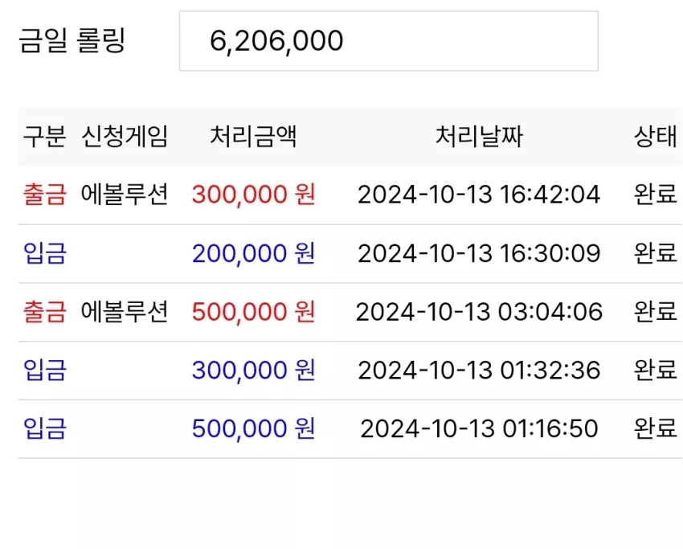Click the 처리금액 column header
The width and height of the screenshot is (683, 549).
(253, 137)
